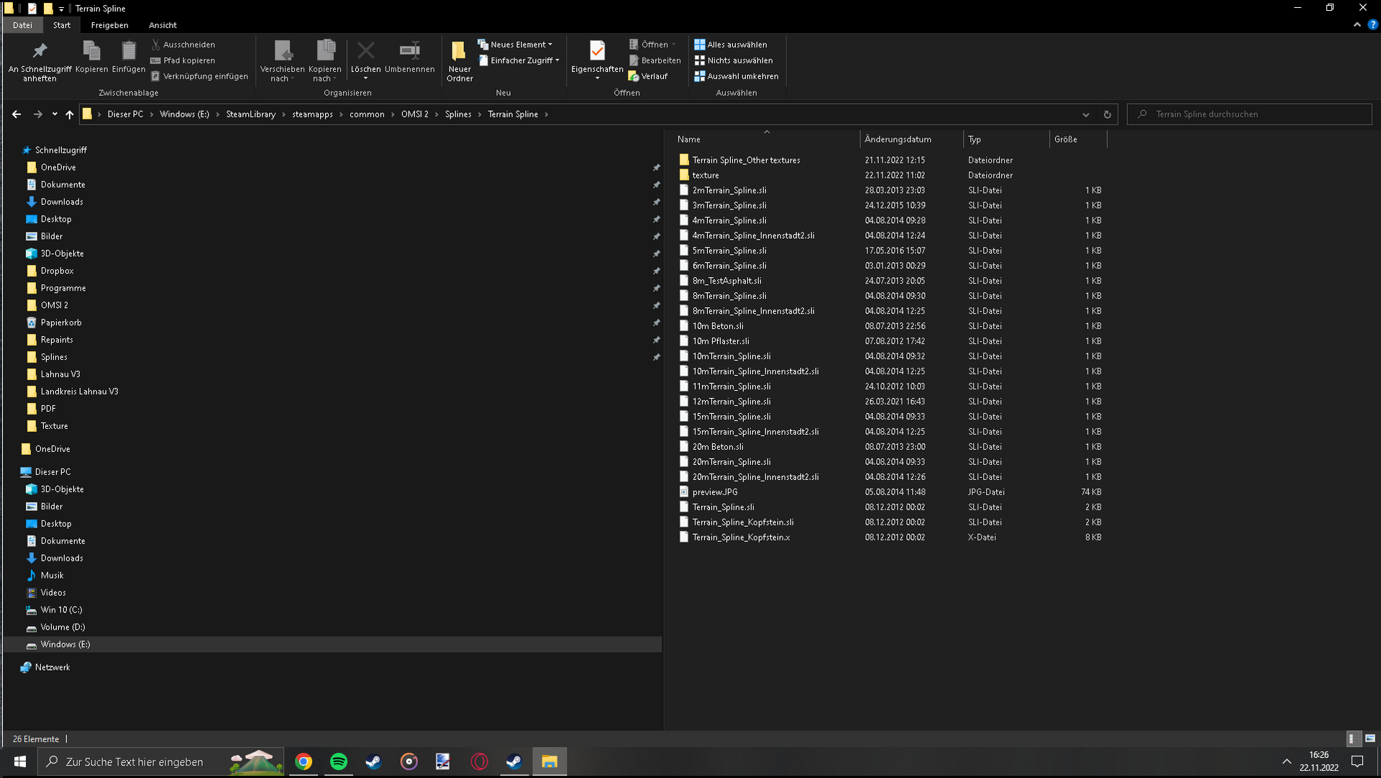Click the Kopieren clipboard icon
Screen dimensions: 1381x778
pos(91,50)
